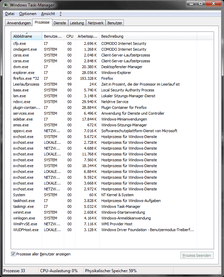Click 'Desktopfenster-Manager' description
224x277 pixels.
point(122,67)
